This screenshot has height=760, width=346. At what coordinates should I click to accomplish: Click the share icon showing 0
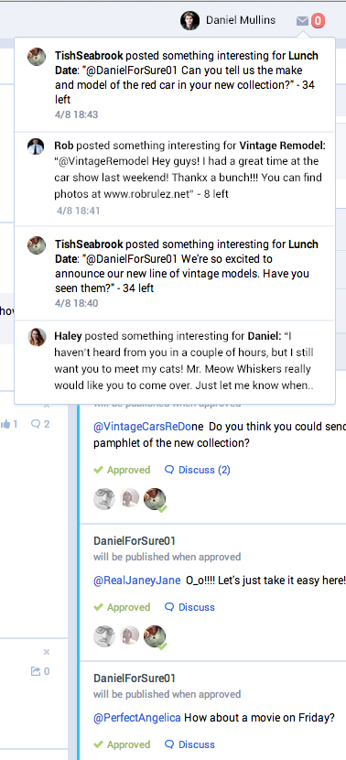(x=40, y=671)
